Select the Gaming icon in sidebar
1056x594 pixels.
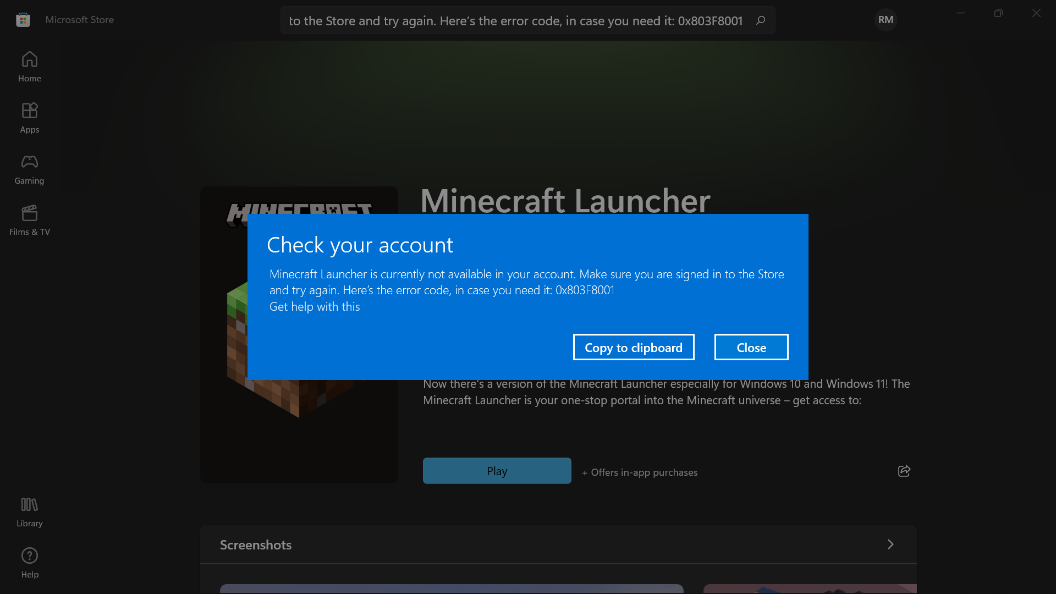[x=29, y=168]
